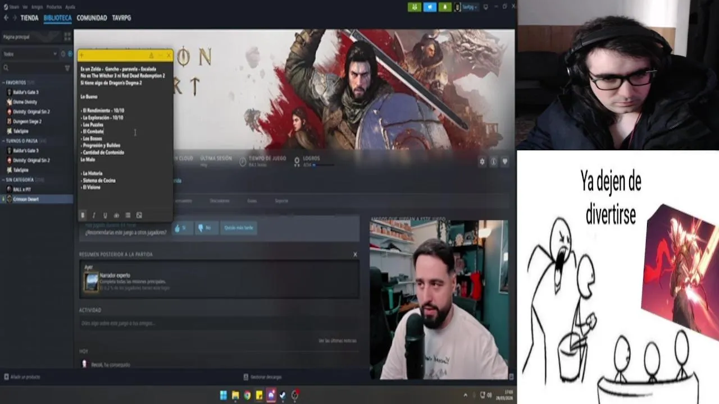The width and height of the screenshot is (719, 404).
Task: Open the library advanced filter icon
Action: tap(67, 68)
